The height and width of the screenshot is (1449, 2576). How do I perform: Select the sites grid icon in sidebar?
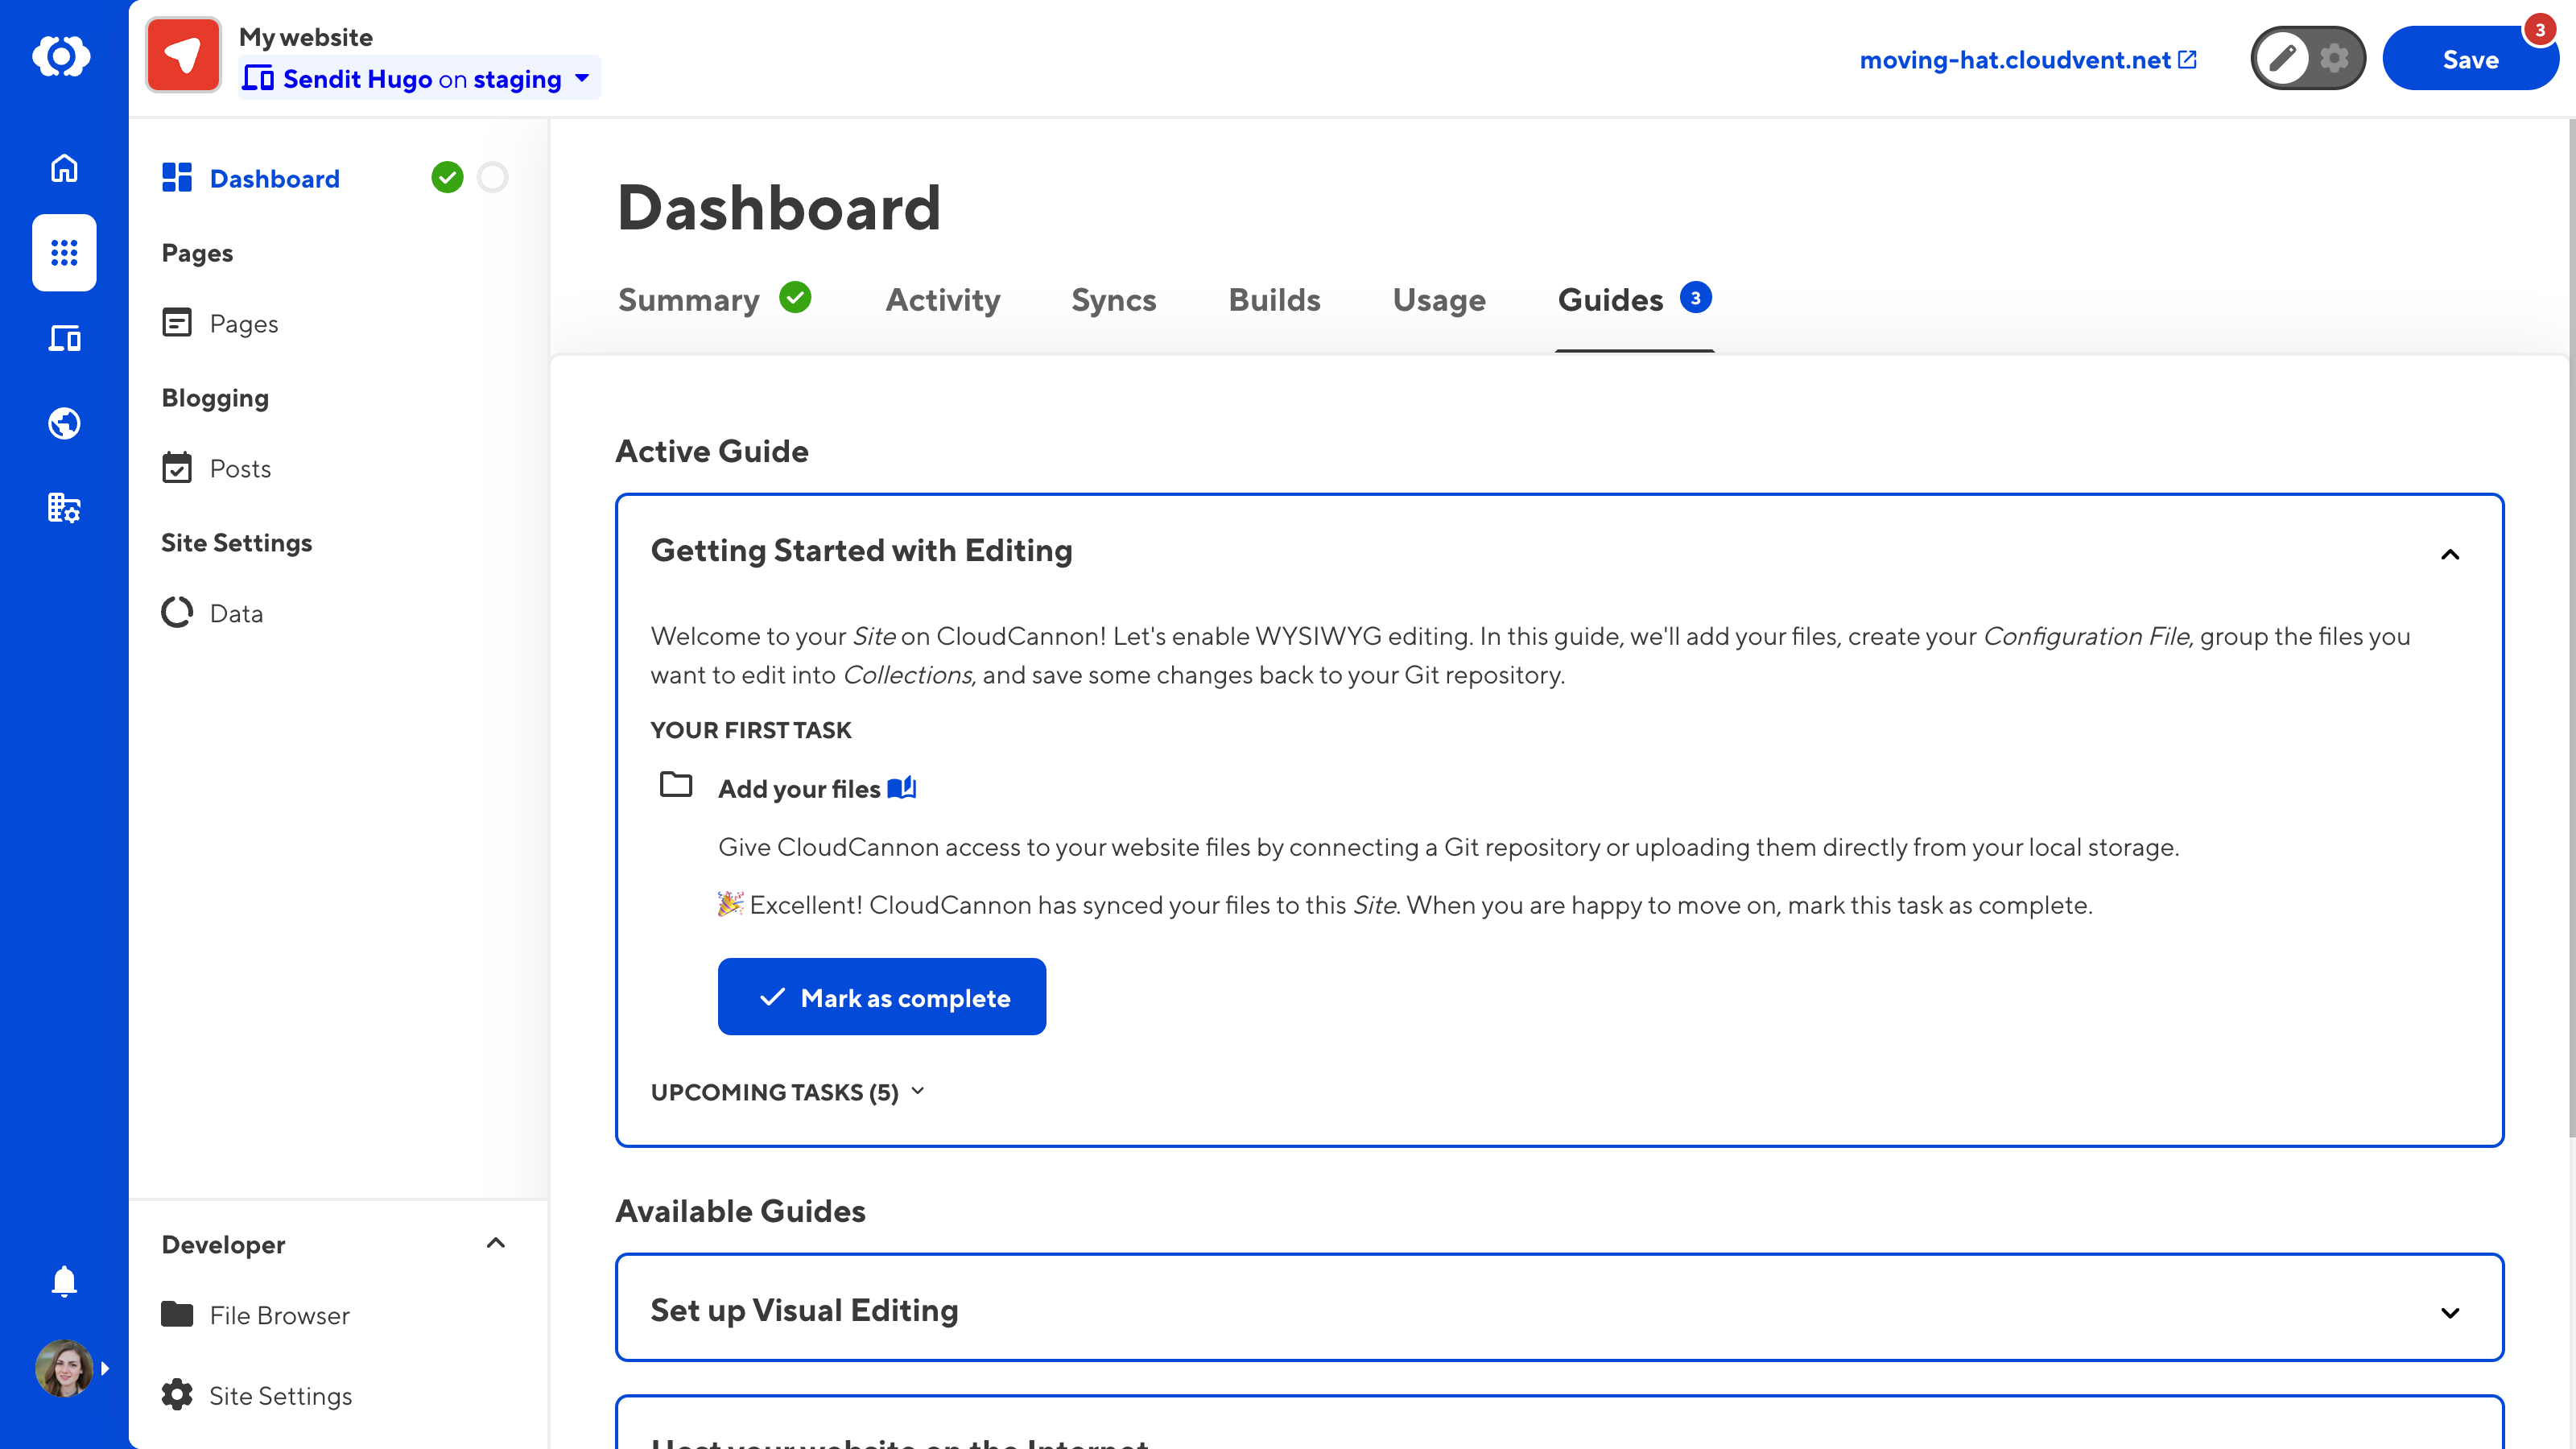point(63,253)
